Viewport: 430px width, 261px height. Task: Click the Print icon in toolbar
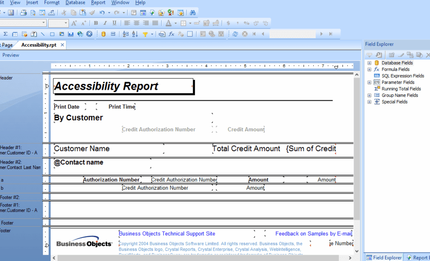pyautogui.click(x=24, y=13)
